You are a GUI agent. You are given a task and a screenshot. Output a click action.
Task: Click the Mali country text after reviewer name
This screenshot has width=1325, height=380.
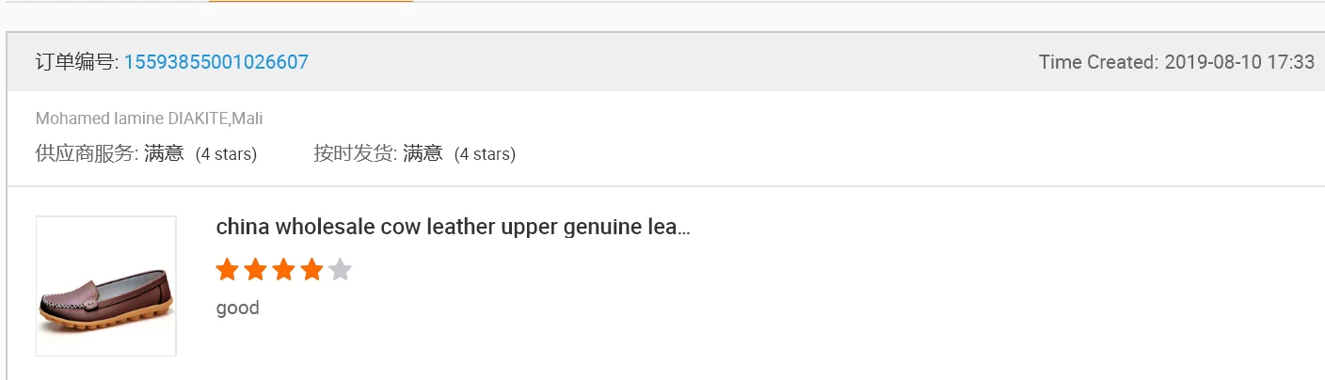[247, 119]
